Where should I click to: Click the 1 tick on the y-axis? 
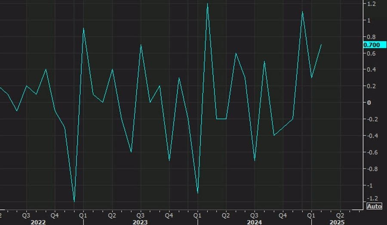click(368, 20)
